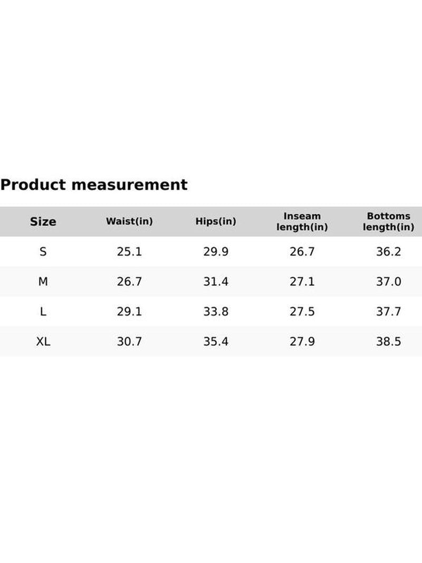422x563 pixels.
Task: Click bottoms length value 37.0
Action: (x=389, y=282)
